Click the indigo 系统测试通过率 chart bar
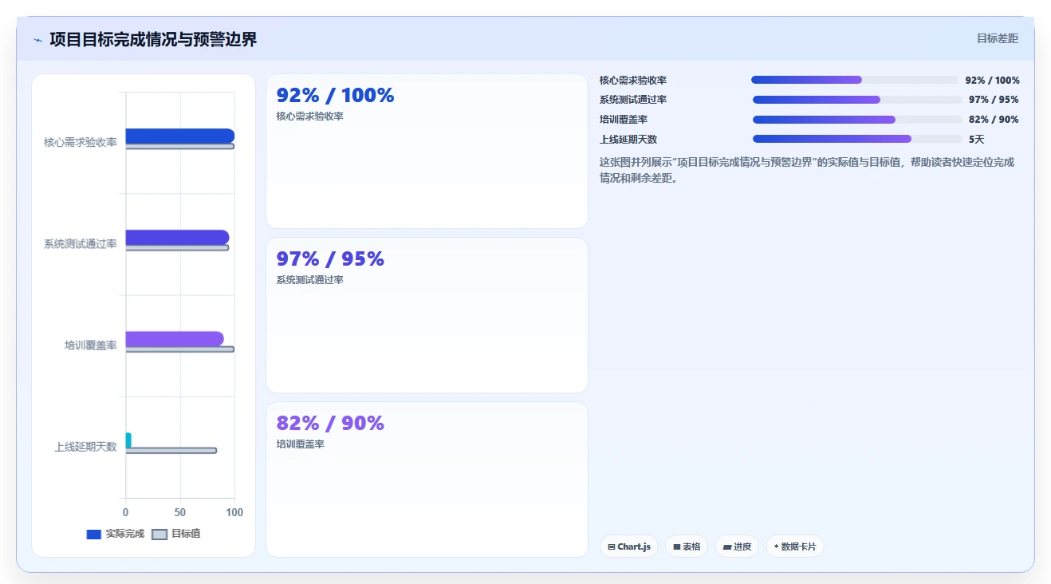This screenshot has height=584, width=1051. coord(177,237)
